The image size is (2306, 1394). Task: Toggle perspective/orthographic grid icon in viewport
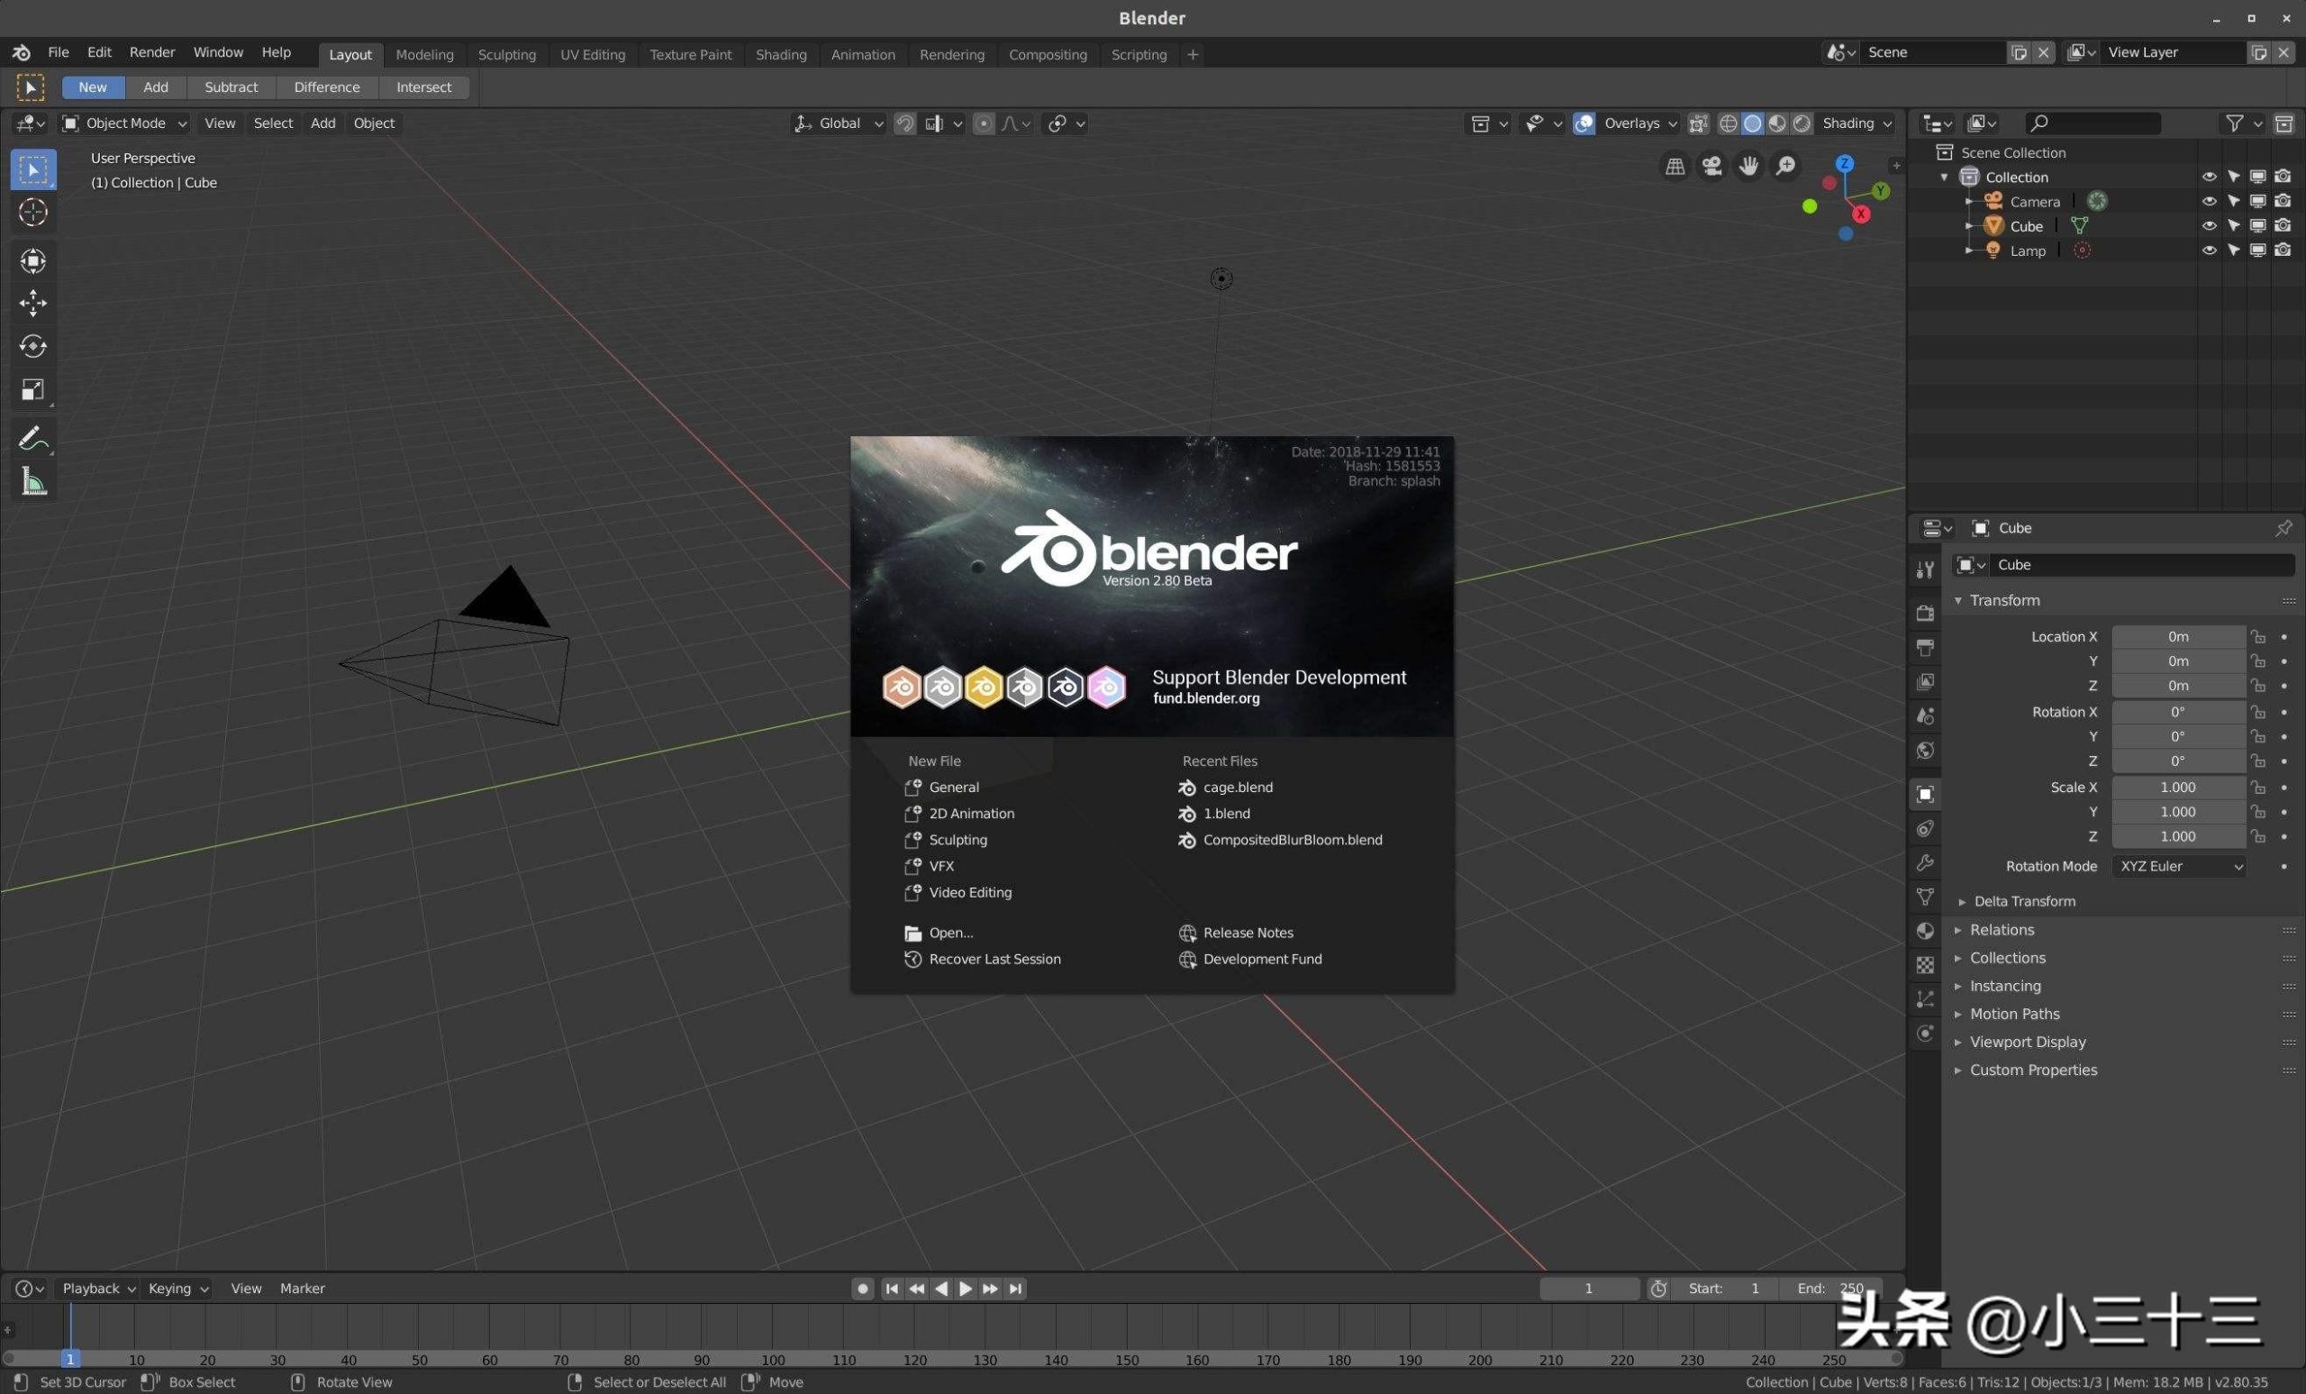1675,167
